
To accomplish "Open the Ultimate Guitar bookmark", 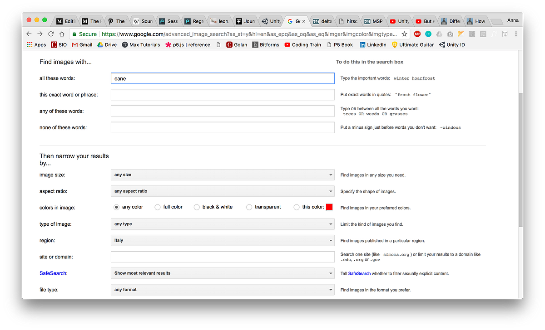I will [x=412, y=45].
